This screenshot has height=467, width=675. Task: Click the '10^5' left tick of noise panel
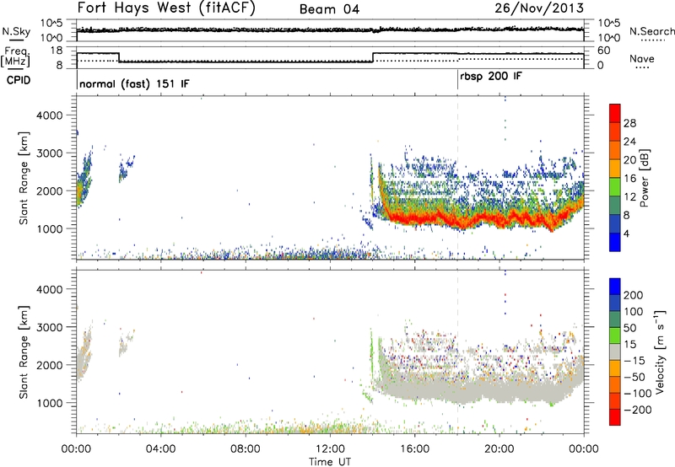(x=51, y=23)
